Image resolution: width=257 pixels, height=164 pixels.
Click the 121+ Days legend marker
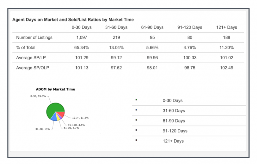(136, 140)
